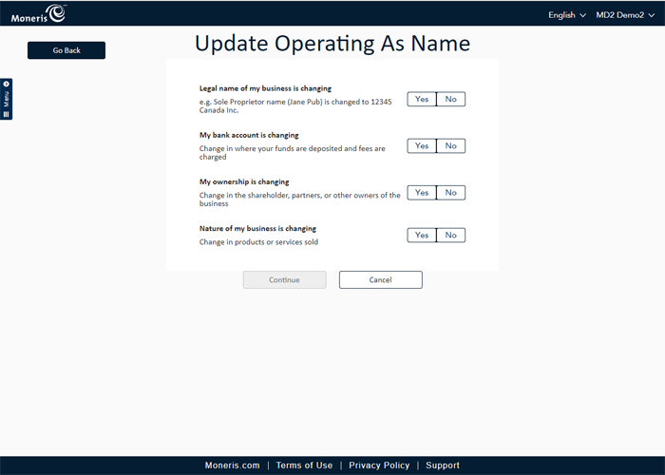Click the Continue button
Viewport: 665px width, 475px height.
point(285,280)
